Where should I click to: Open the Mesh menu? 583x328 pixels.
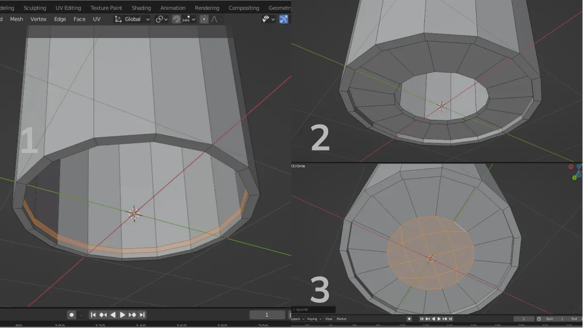click(17, 19)
